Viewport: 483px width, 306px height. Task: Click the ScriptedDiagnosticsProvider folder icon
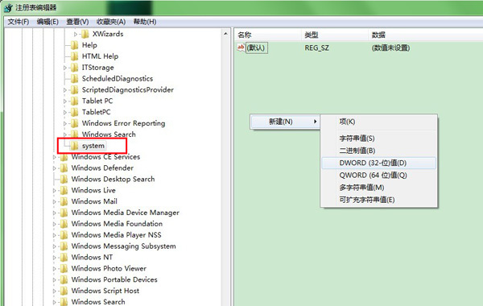point(74,90)
